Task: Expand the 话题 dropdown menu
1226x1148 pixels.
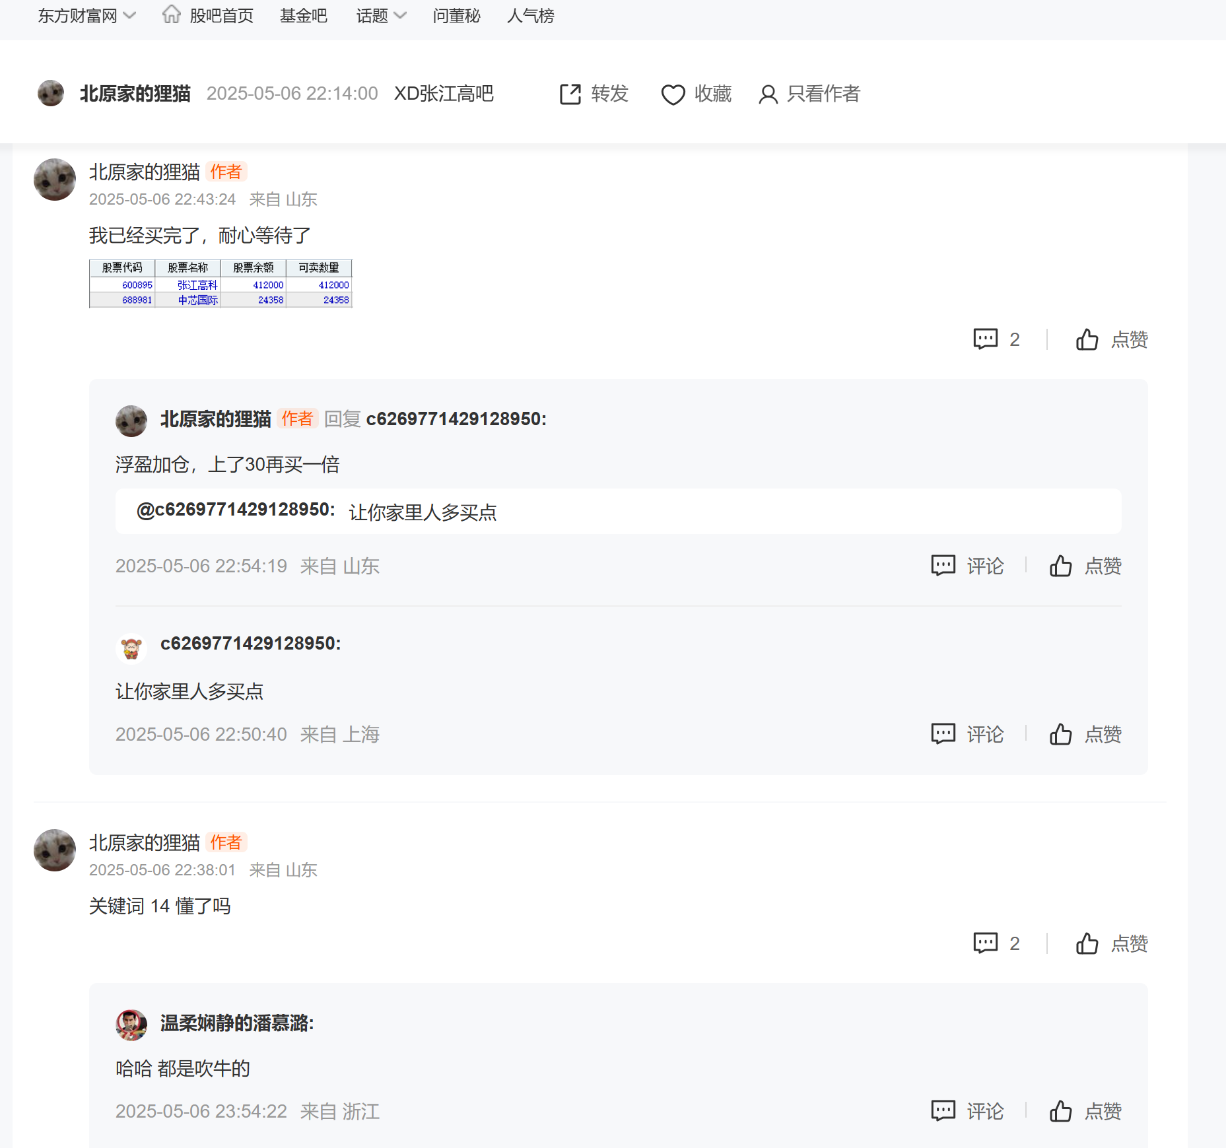Action: pos(381,16)
